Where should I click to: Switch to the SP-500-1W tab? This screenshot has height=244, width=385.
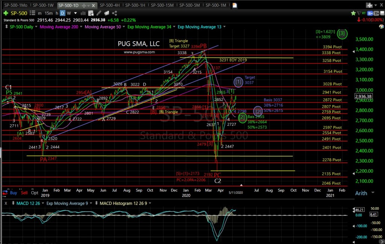pyautogui.click(x=43, y=5)
